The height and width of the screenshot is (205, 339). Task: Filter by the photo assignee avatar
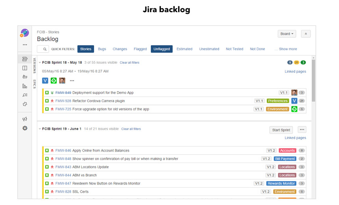(62, 81)
